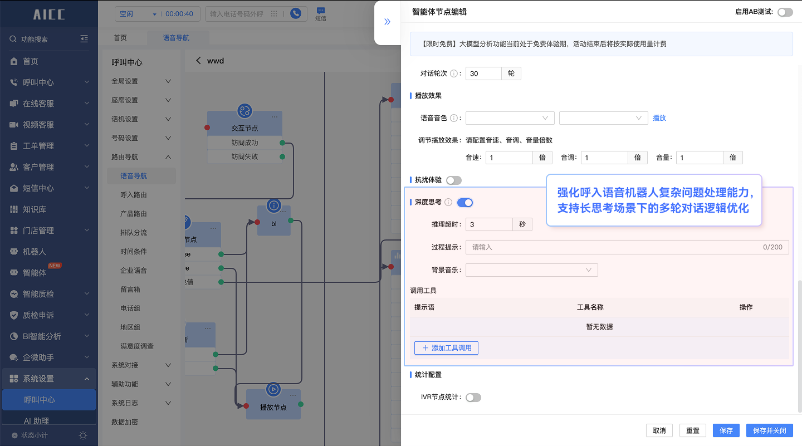Click the phone dial icon

tap(296, 14)
